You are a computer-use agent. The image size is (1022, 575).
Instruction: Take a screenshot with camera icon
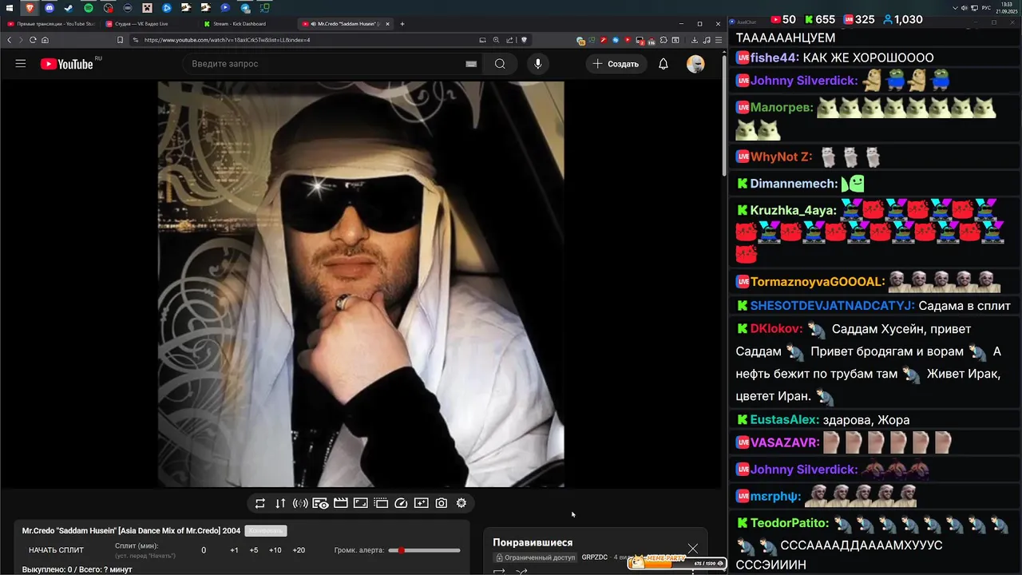pyautogui.click(x=442, y=503)
